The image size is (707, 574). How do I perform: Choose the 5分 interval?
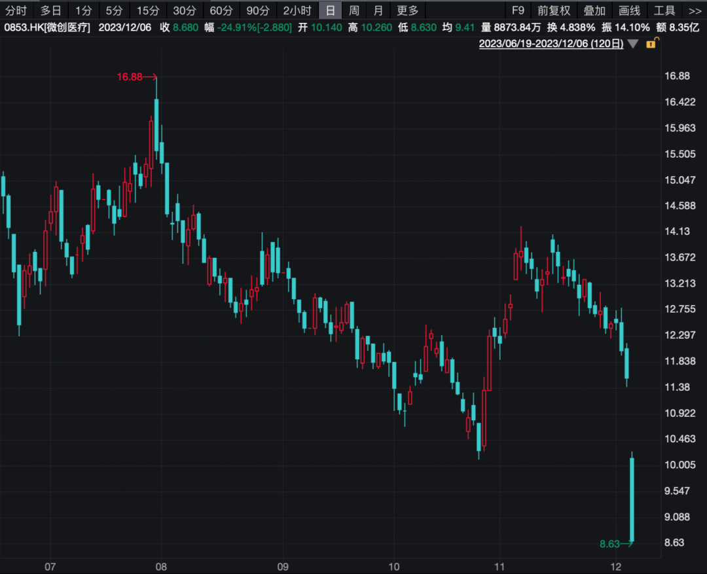(x=114, y=10)
